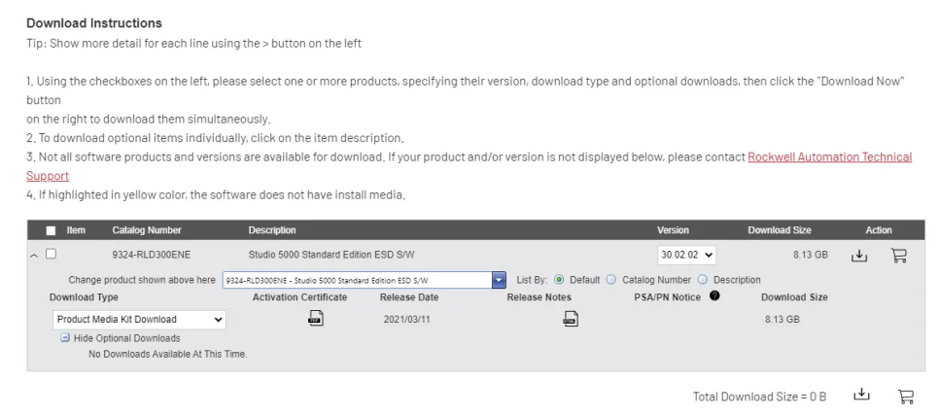This screenshot has height=415, width=939.
Task: Select the Default list-by radio button
Action: (558, 280)
